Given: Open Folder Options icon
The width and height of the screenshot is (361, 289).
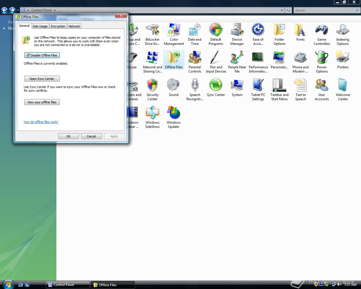Looking at the screenshot, I should tap(279, 34).
